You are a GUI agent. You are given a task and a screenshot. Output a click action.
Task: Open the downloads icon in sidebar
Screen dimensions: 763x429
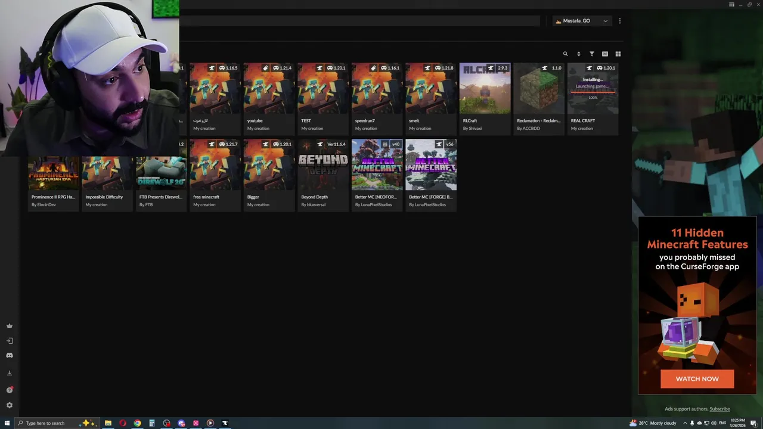pos(10,373)
